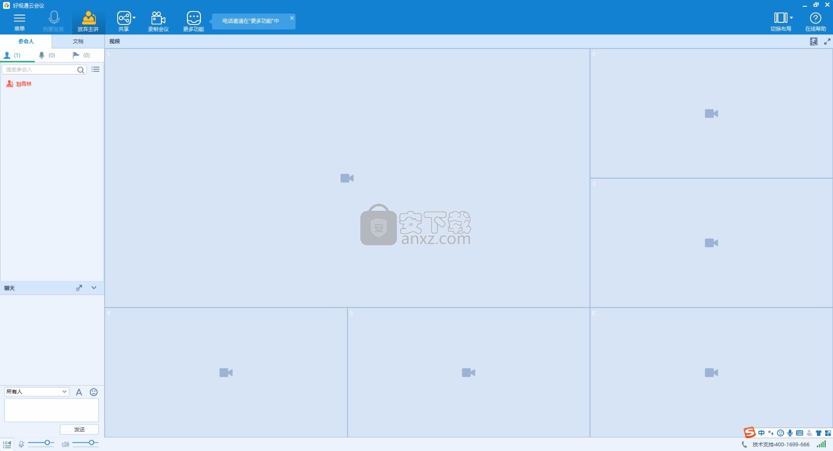The height and width of the screenshot is (451, 833).
Task: Click the 视频 panel label
Action: 115,41
